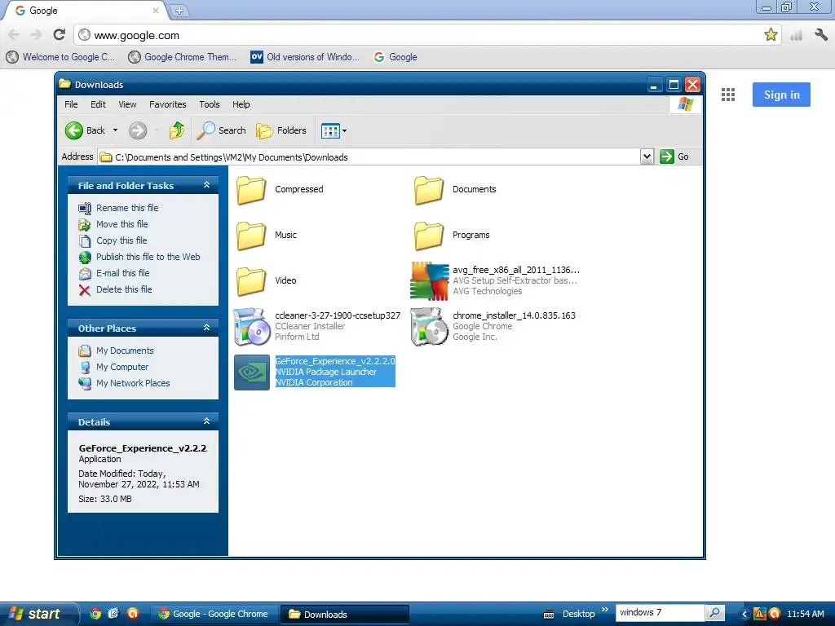
Task: Click the Google Sign in button
Action: pyautogui.click(x=781, y=95)
